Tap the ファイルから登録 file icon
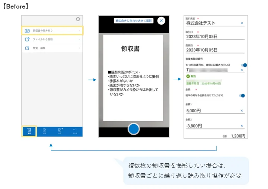268x189 pixels. pos(27,39)
